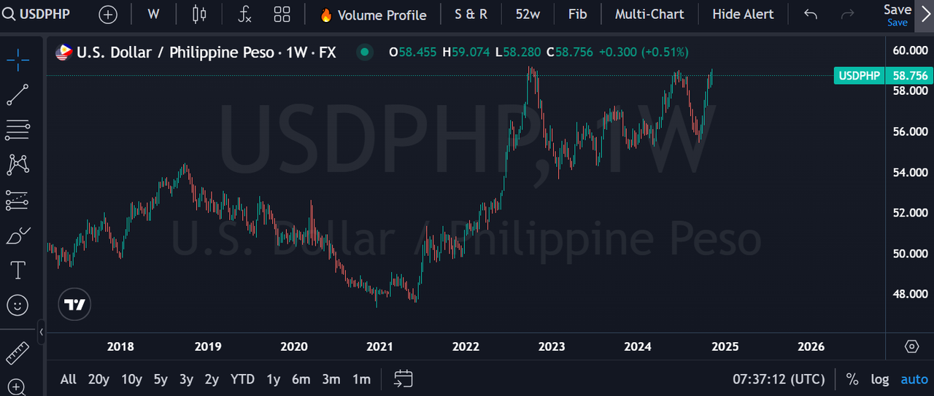Click the undo arrow icon
Viewport: 934px width, 396px height.
pos(811,15)
